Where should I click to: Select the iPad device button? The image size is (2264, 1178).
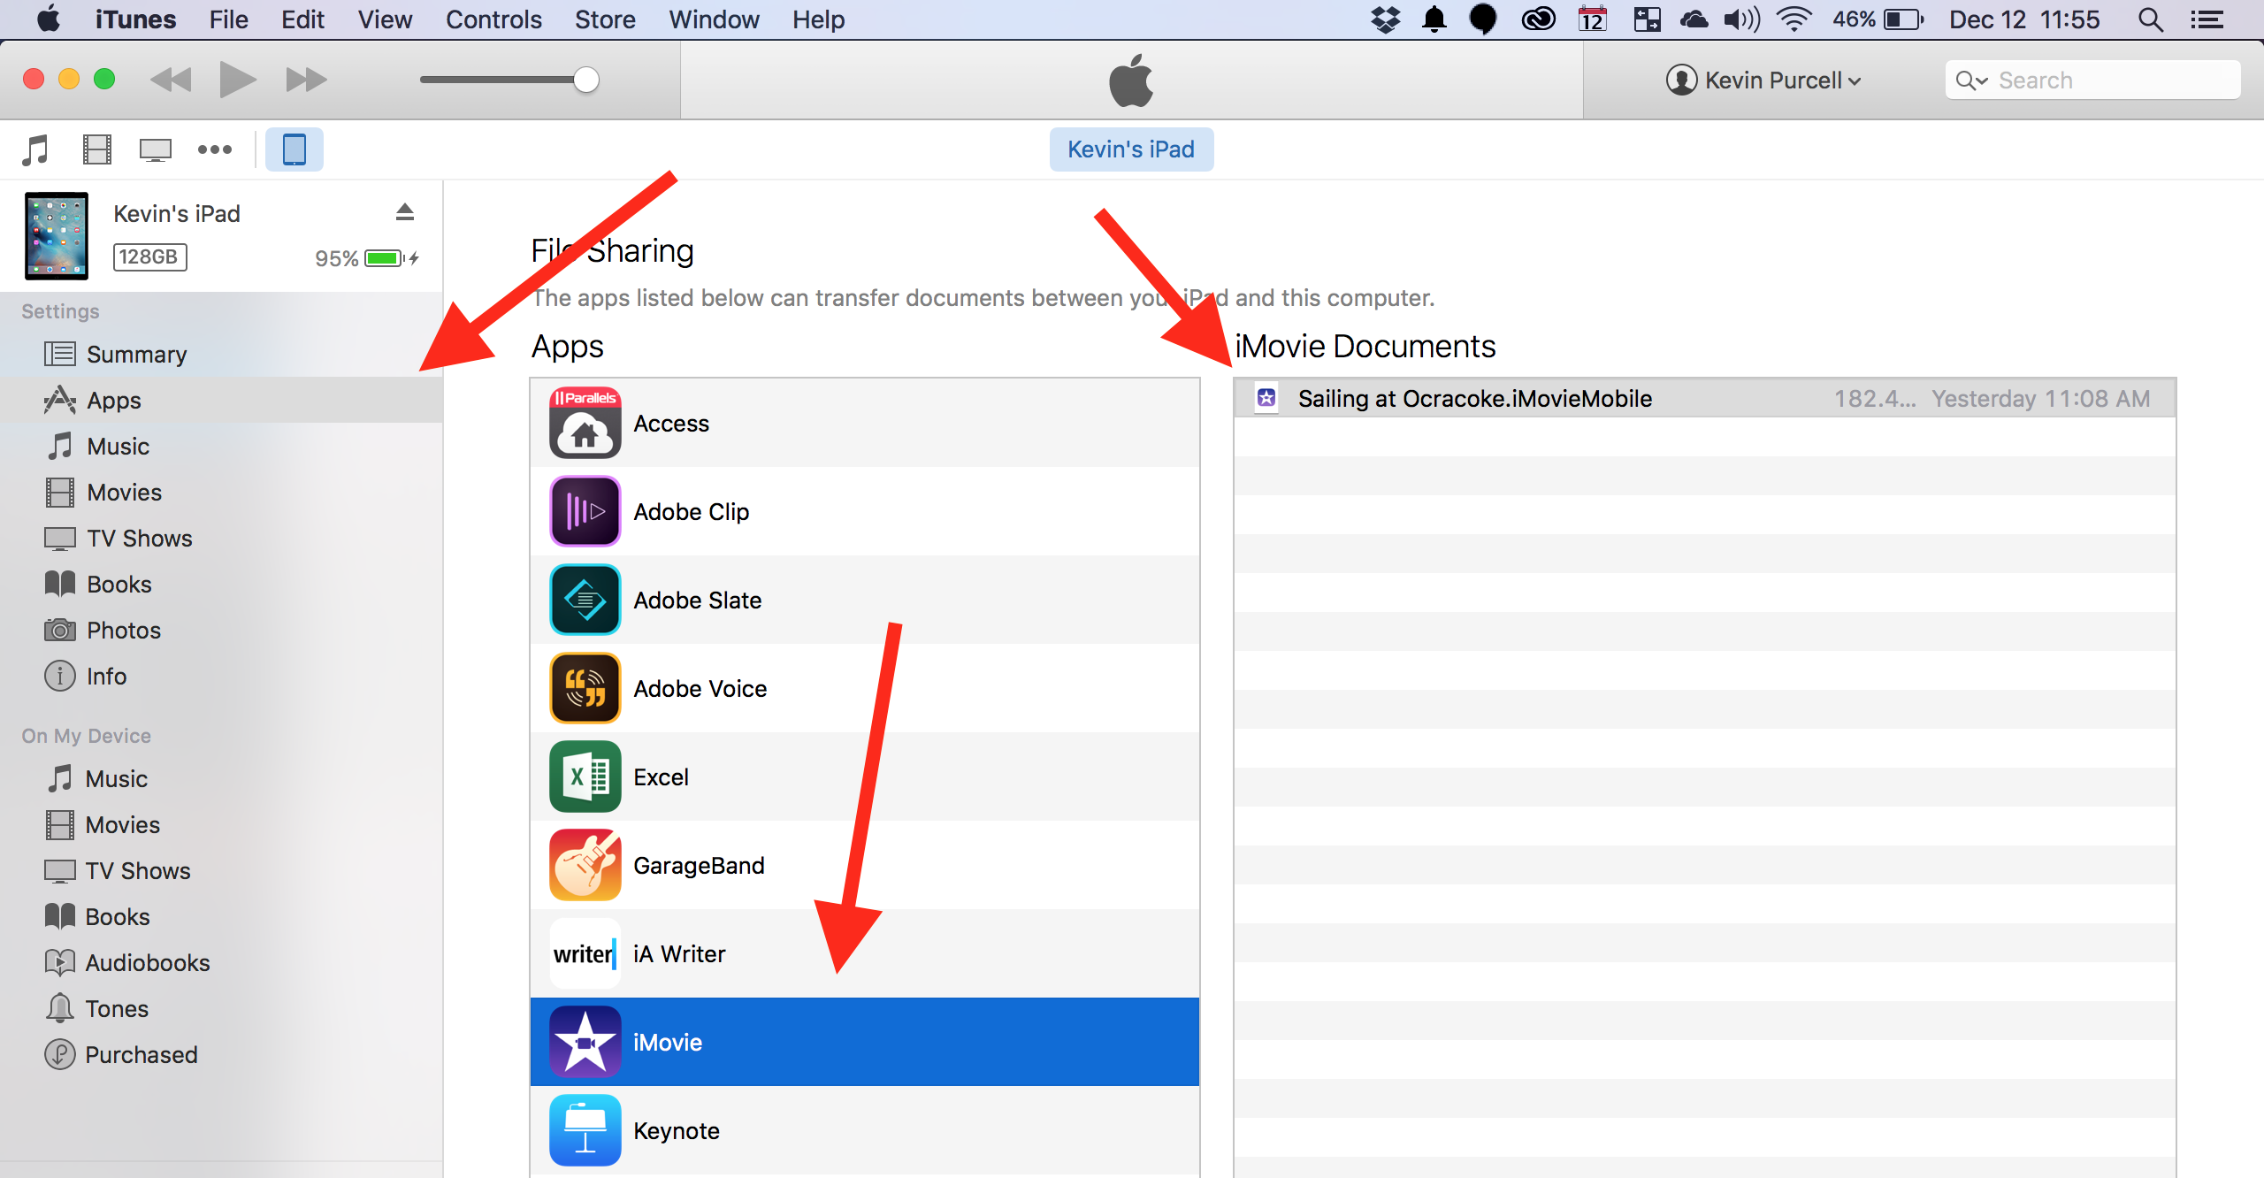coord(294,149)
